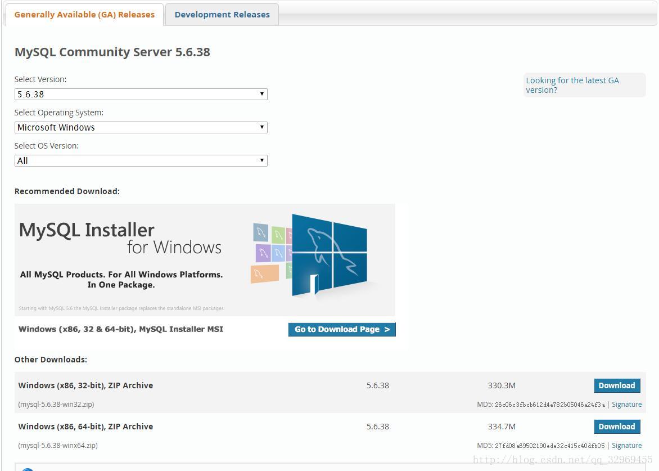The width and height of the screenshot is (659, 471).
Task: Click the text Windows (x86, 32-bit), ZIP Archive
Action: tap(85, 385)
